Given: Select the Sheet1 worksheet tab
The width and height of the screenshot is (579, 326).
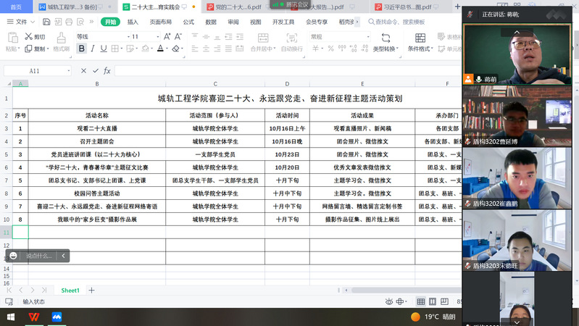Looking at the screenshot, I should pyautogui.click(x=70, y=291).
